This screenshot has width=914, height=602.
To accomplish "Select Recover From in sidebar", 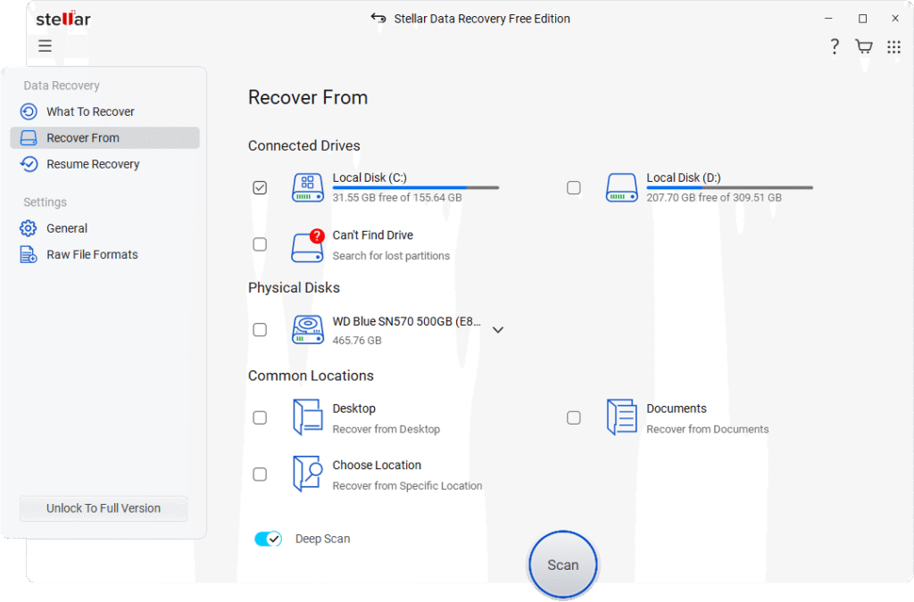I will pyautogui.click(x=105, y=138).
